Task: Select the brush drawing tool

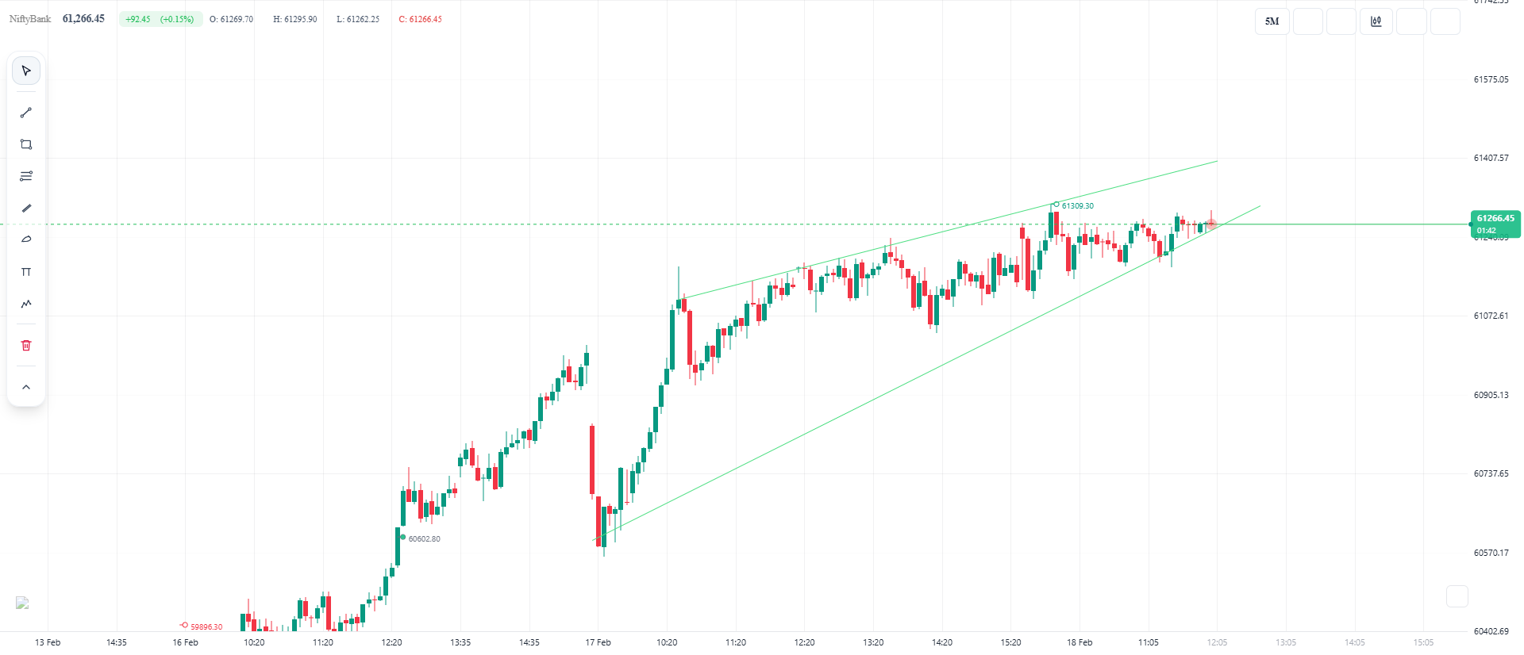Action: tap(26, 208)
